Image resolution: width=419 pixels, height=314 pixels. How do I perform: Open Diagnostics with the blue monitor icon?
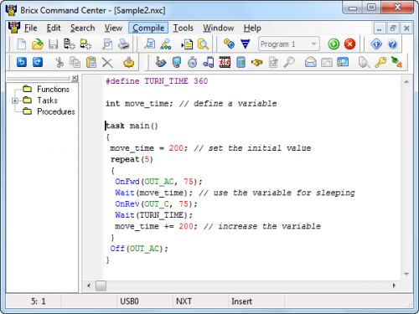point(177,62)
